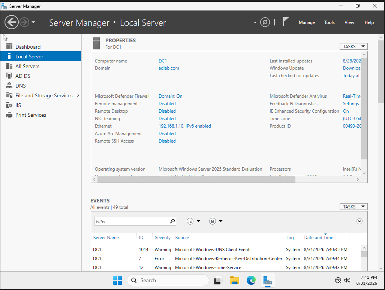385x290 pixels.
Task: Click the Domain: On firewall link
Action: [x=171, y=96]
